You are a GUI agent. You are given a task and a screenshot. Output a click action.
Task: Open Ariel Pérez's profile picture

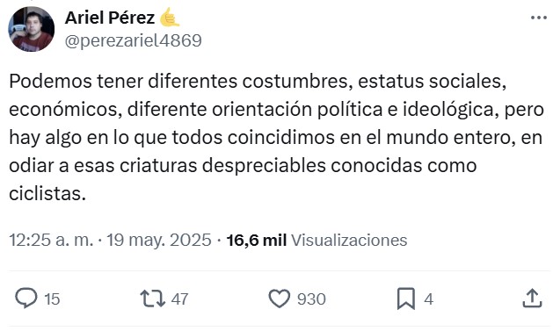[x=32, y=29]
